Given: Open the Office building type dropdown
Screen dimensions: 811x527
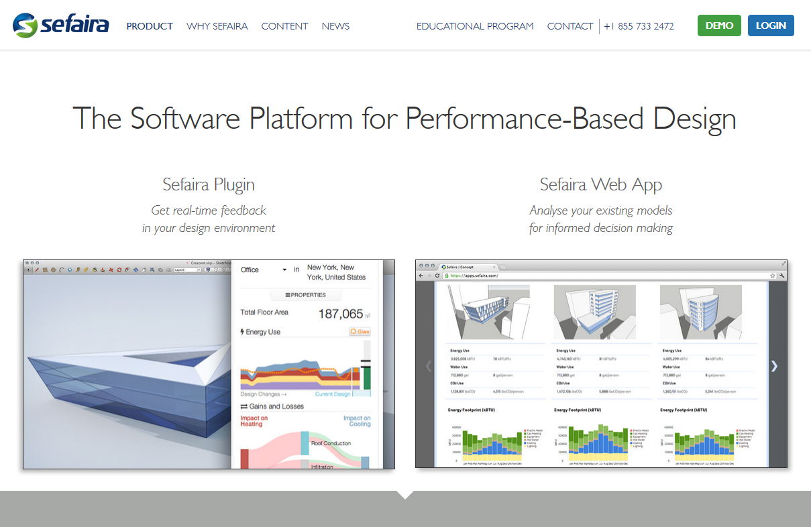Looking at the screenshot, I should 264,270.
